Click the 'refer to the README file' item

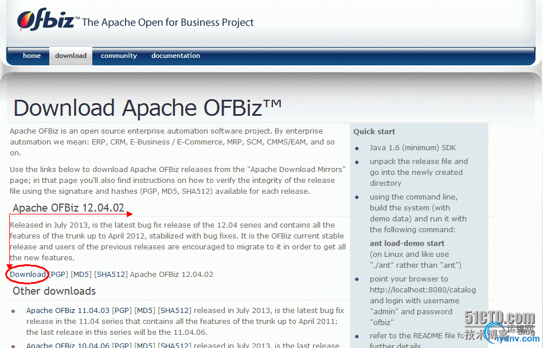tap(417, 341)
